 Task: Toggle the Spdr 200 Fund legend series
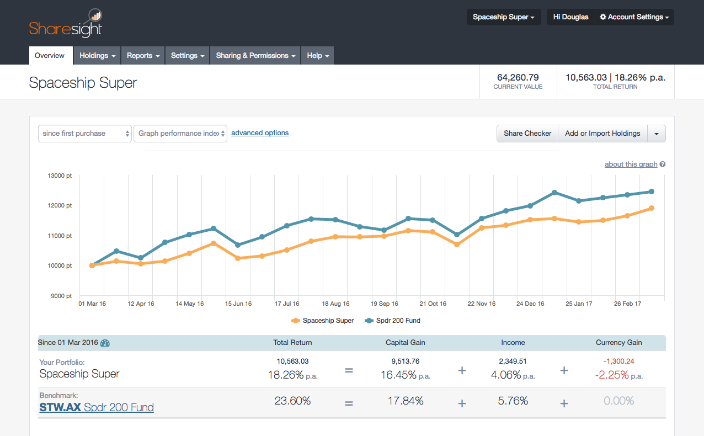(x=392, y=321)
